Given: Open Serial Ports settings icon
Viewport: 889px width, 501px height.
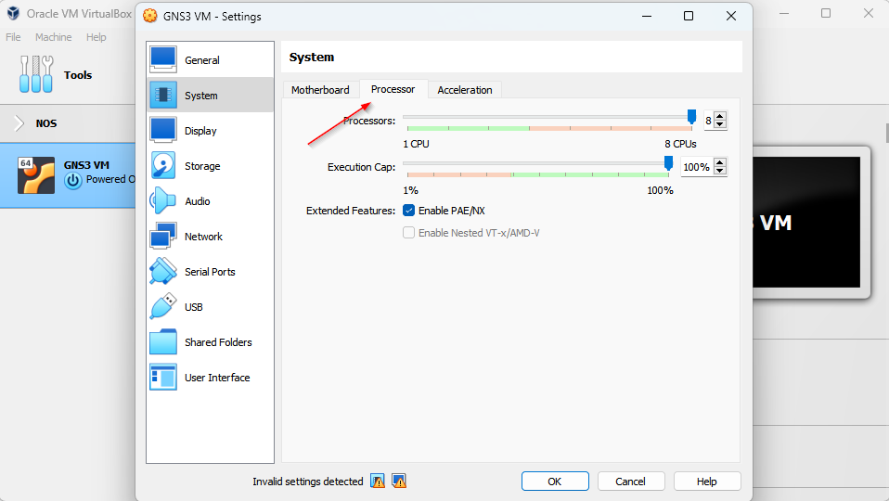Looking at the screenshot, I should pos(163,272).
